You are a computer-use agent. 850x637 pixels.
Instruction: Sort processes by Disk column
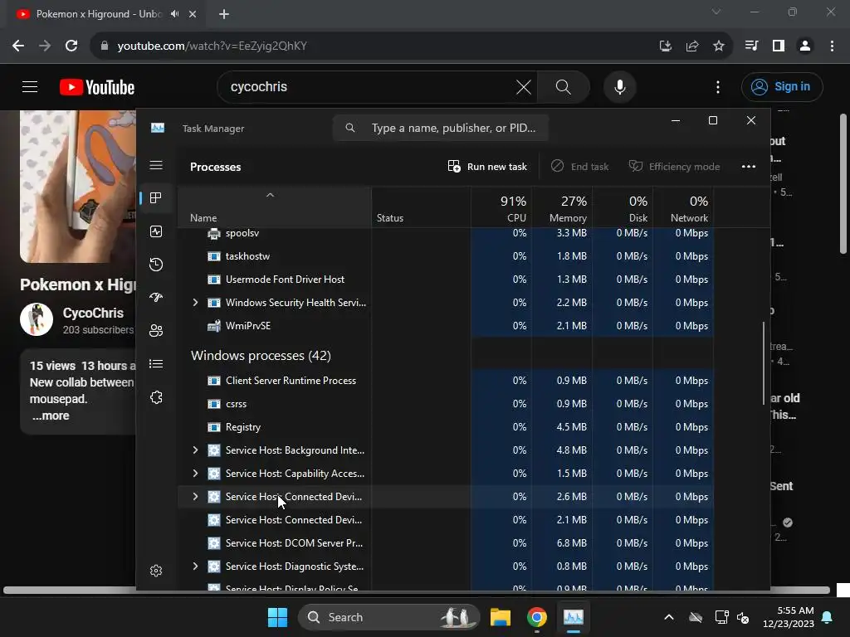623,207
